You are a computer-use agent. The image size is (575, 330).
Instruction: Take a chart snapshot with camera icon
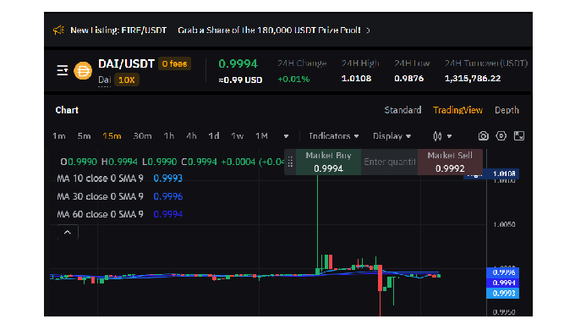[x=484, y=136]
